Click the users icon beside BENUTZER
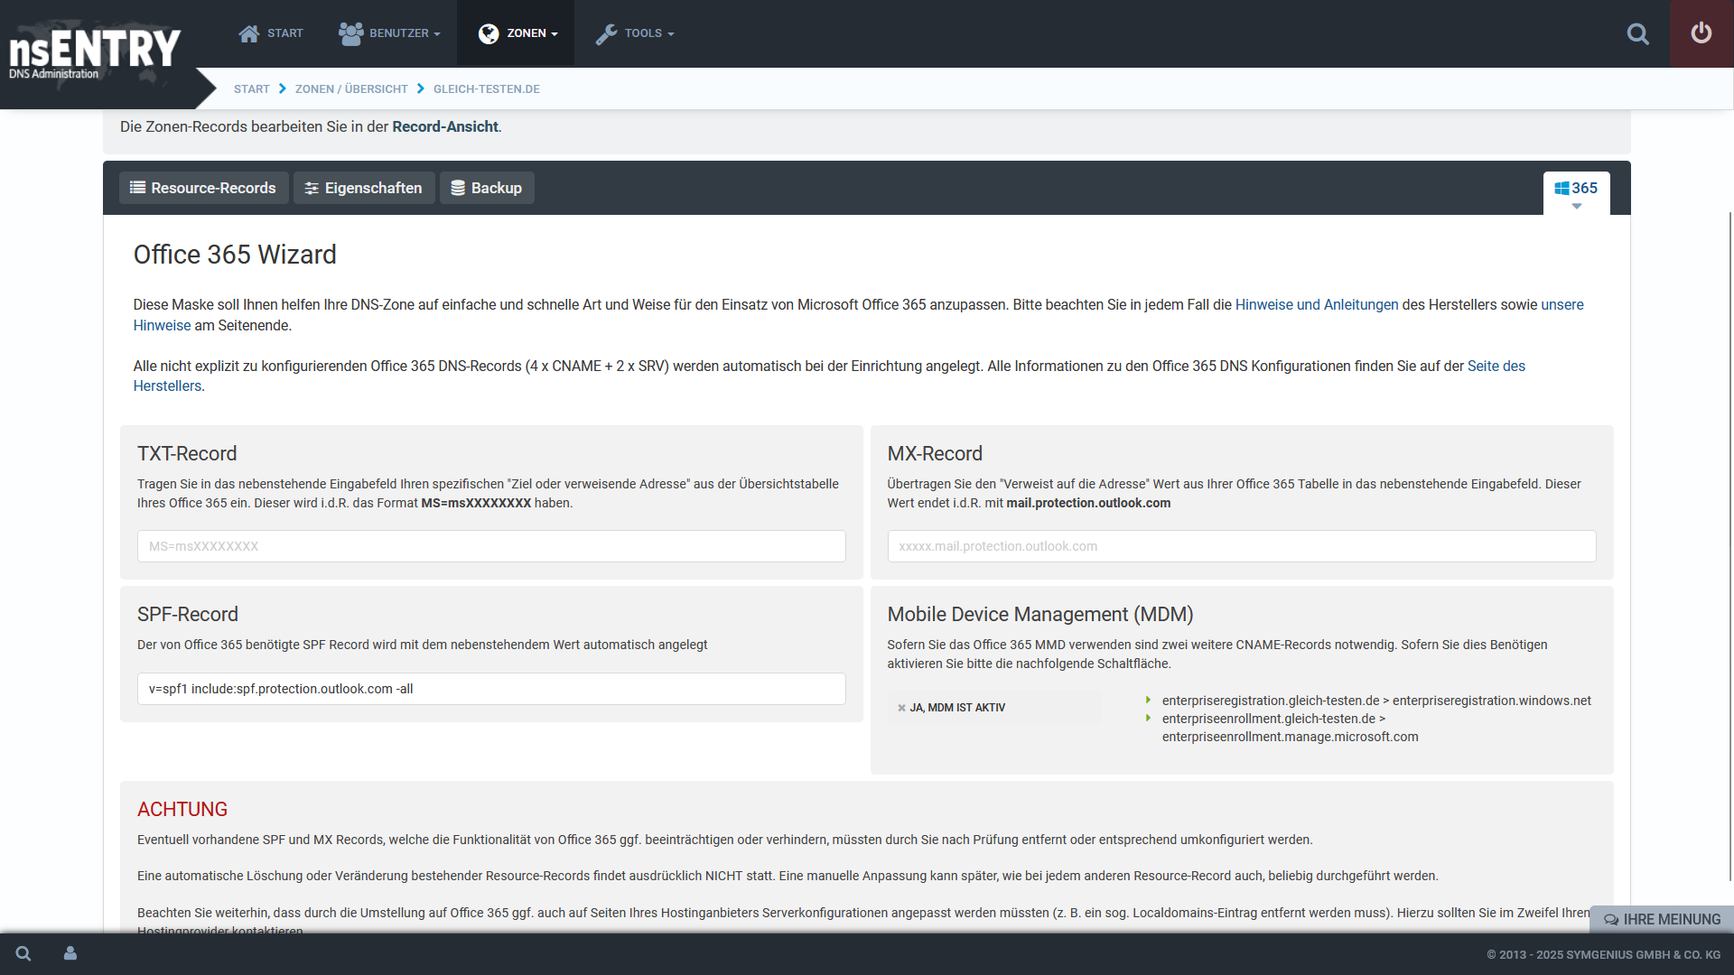Screen dimensions: 1734x975 click(350, 32)
